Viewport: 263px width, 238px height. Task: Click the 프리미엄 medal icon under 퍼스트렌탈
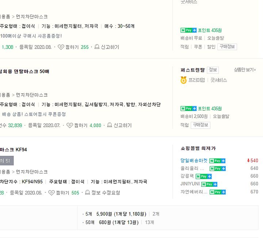point(183,80)
